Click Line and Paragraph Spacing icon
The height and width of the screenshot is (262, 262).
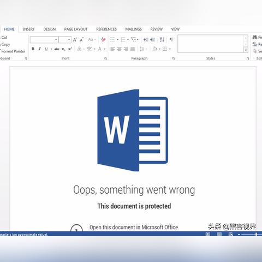(x=142, y=49)
